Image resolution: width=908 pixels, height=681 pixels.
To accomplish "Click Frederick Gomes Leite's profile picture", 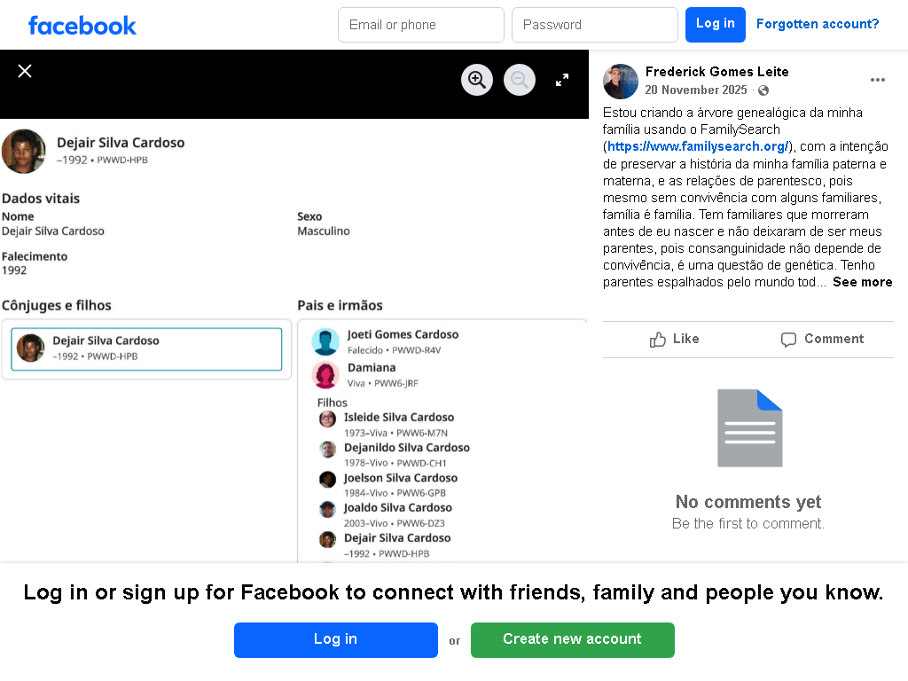I will point(620,81).
